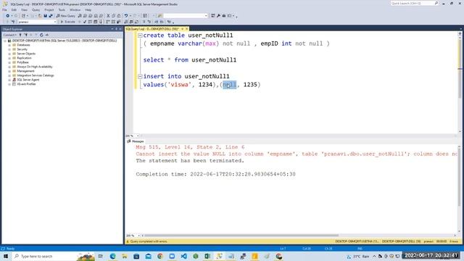Expand the Security folder
The width and height of the screenshot is (464, 261).
pyautogui.click(x=9, y=49)
